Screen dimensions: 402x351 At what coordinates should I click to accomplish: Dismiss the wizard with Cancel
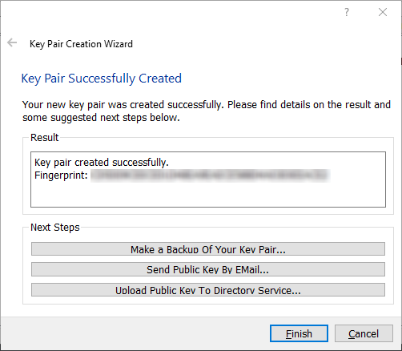point(364,333)
